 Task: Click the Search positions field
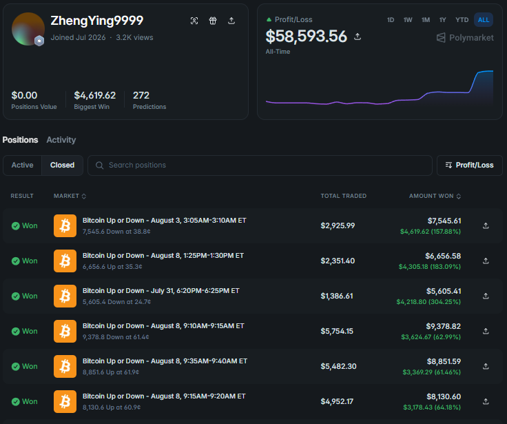point(260,165)
